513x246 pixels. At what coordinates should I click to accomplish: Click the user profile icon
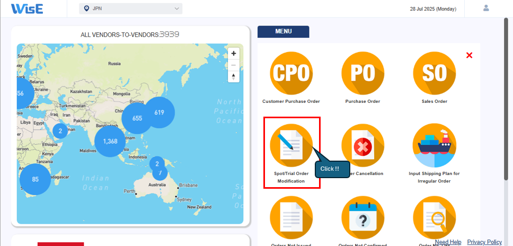486,8
